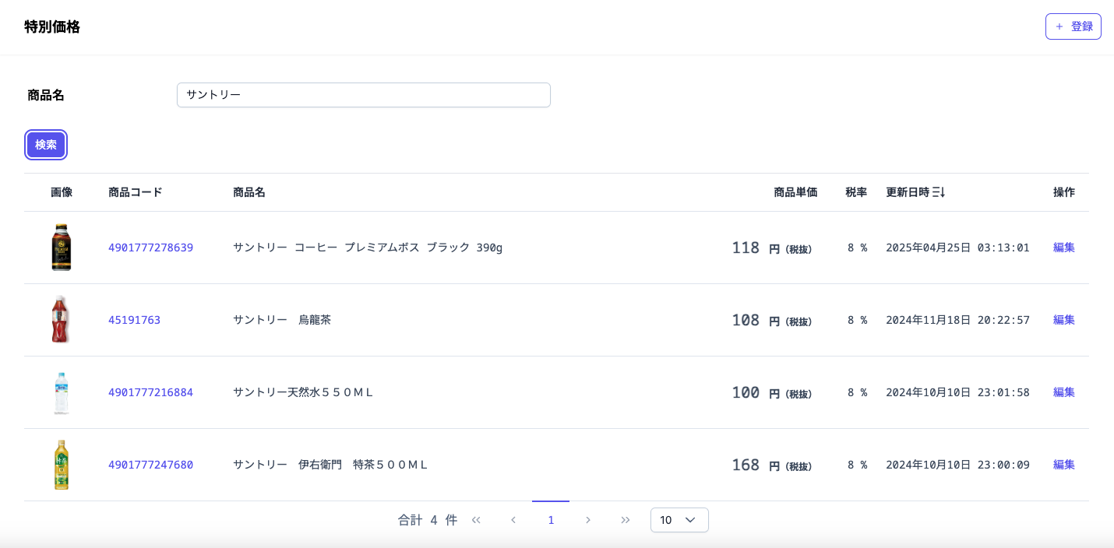Click the sort icon beside 更新日時
Image resolution: width=1114 pixels, height=548 pixels.
coord(939,192)
